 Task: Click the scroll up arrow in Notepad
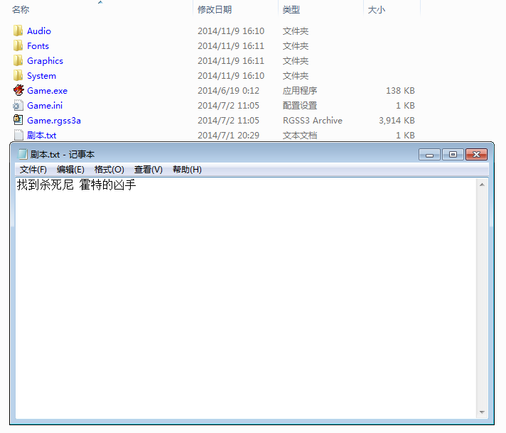tap(482, 185)
